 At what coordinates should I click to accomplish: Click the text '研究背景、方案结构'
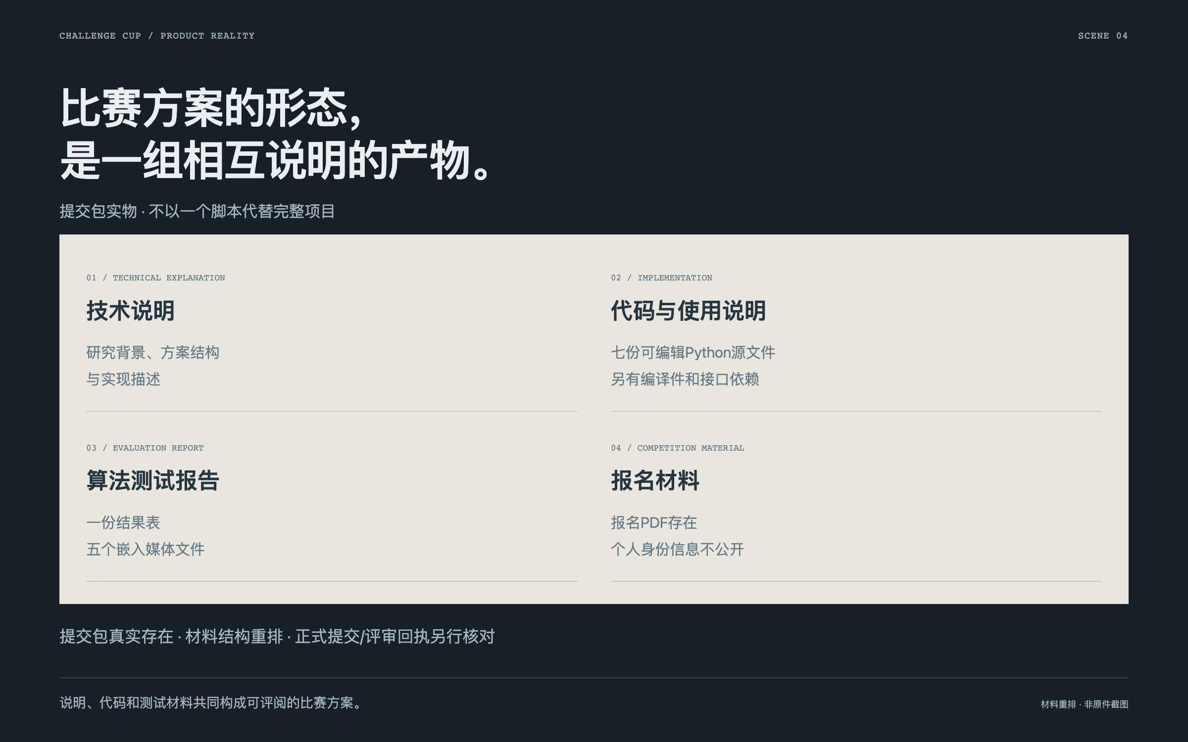pos(153,353)
